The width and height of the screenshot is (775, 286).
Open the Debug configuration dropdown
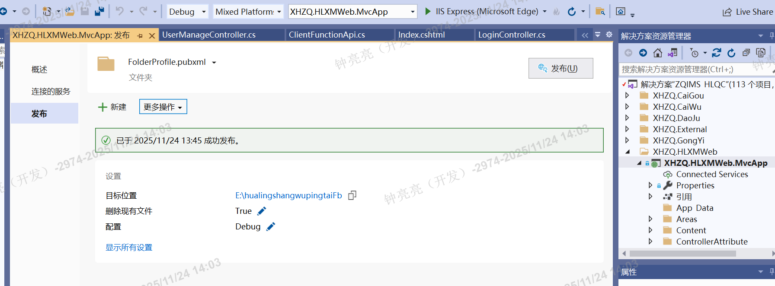pyautogui.click(x=187, y=12)
